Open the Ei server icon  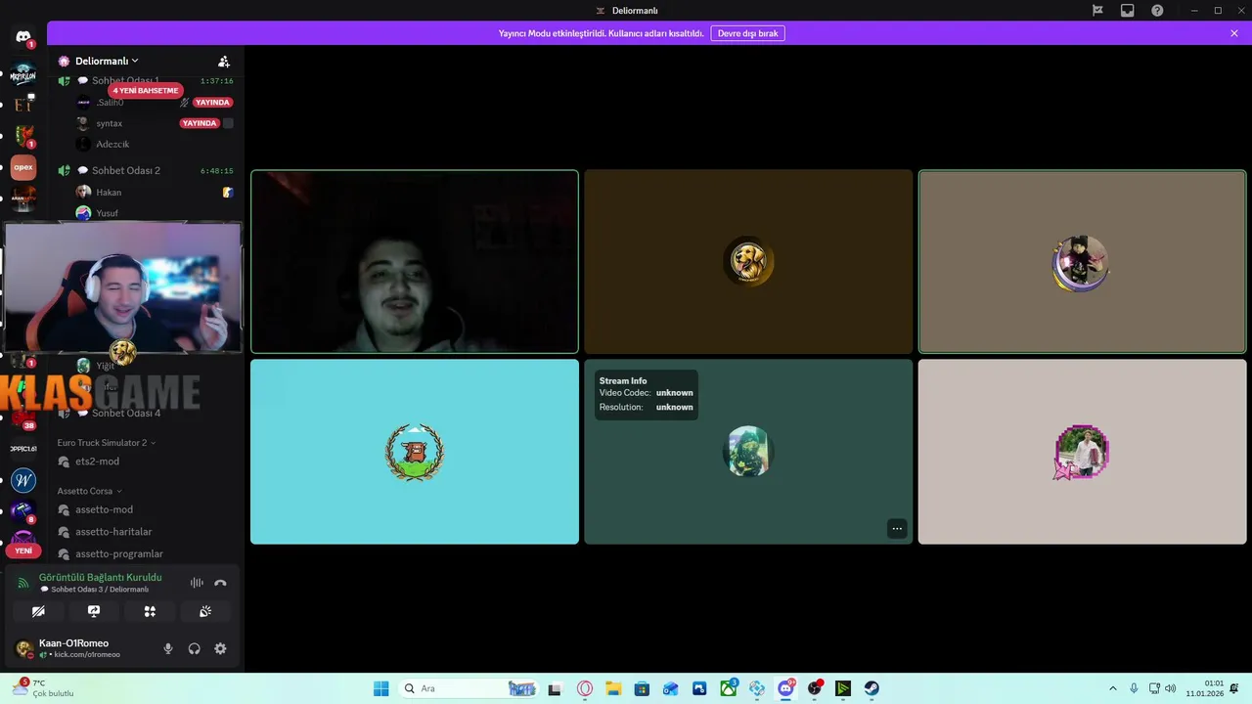click(x=23, y=104)
